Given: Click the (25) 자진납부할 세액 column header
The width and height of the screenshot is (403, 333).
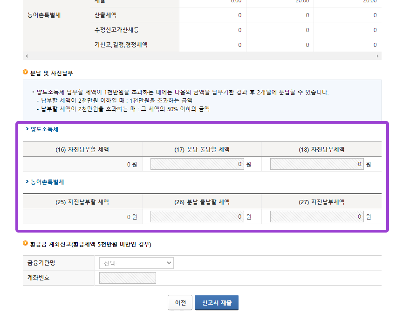Looking at the screenshot, I should tap(82, 202).
